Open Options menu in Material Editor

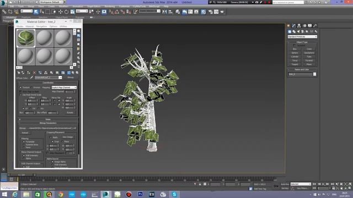click(x=54, y=26)
